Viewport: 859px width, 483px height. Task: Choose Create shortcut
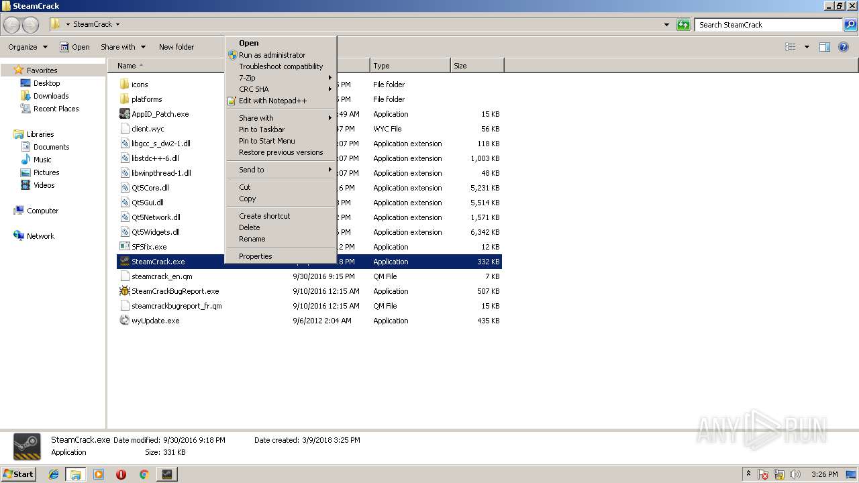(281, 216)
